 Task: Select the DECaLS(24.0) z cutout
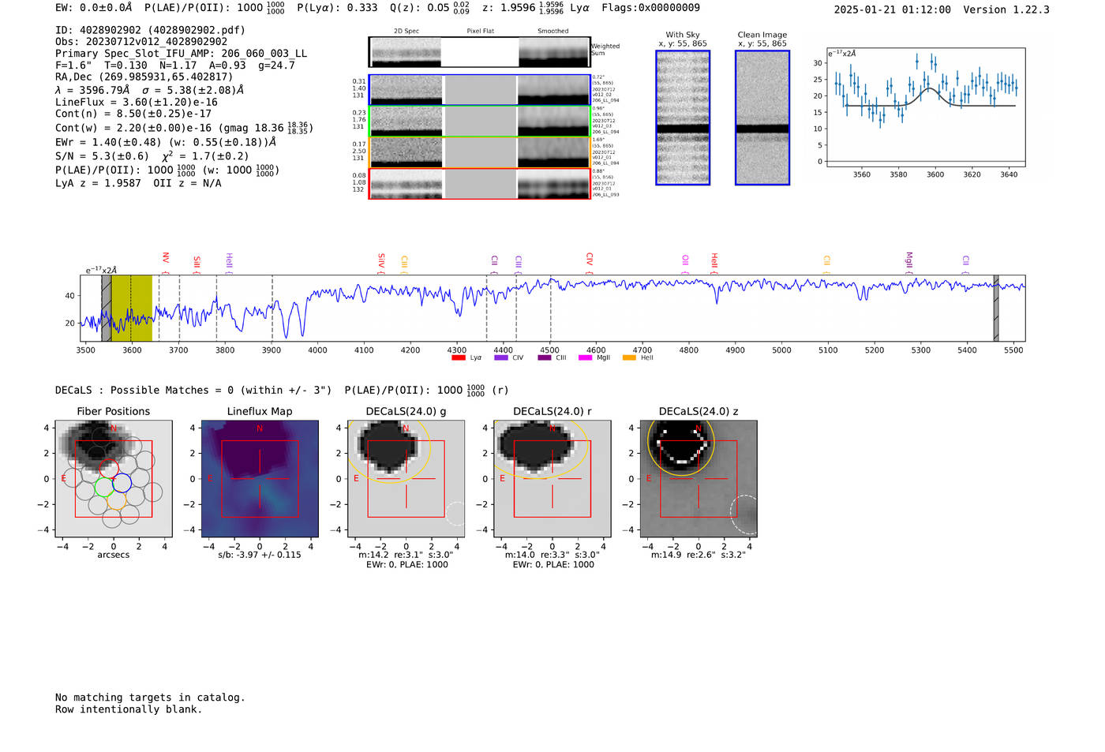click(699, 478)
